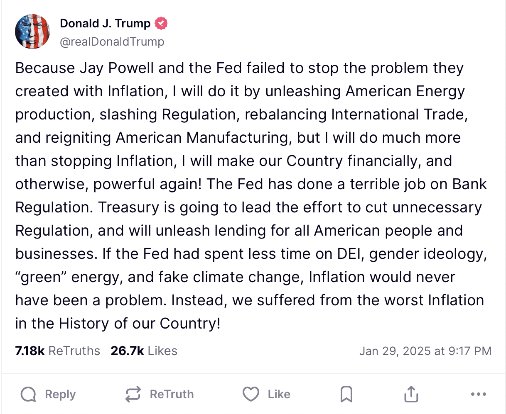The height and width of the screenshot is (414, 506).
Task: Click the Reply speech bubble icon
Action: [x=28, y=395]
